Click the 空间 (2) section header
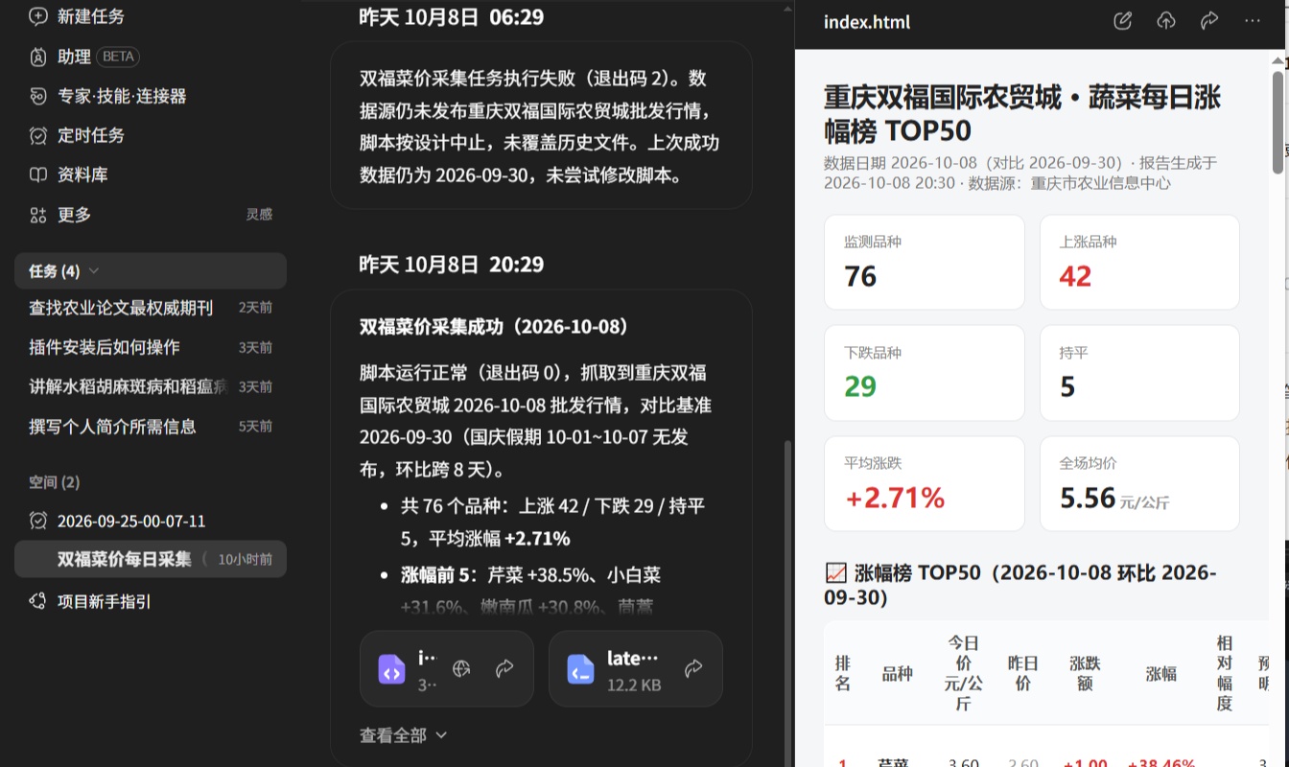Viewport: 1289px width, 767px height. click(55, 482)
